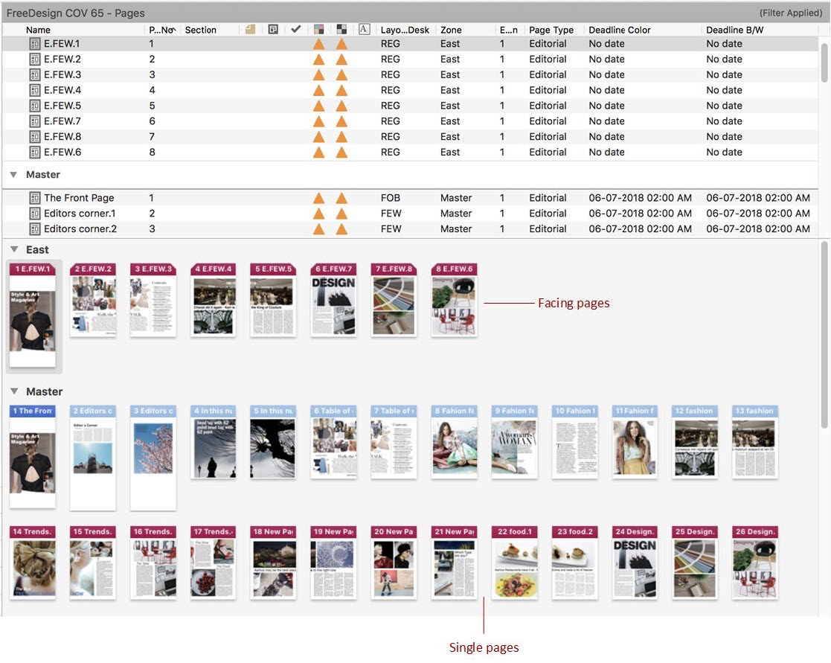This screenshot has width=831, height=663.
Task: Sort the list by the Name column
Action: coord(38,30)
